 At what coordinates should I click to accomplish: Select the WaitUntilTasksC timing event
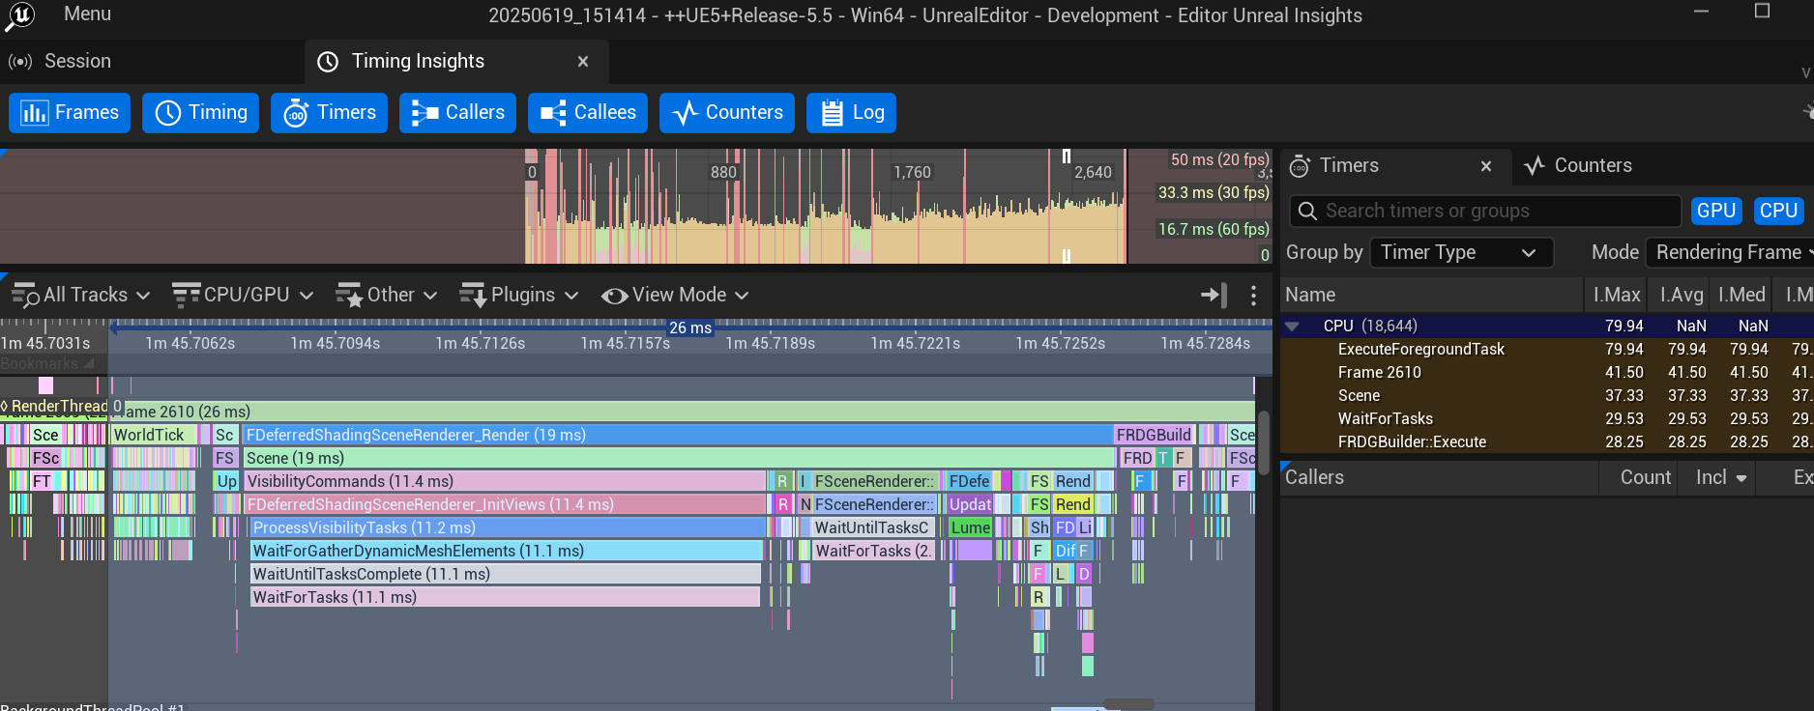click(873, 527)
